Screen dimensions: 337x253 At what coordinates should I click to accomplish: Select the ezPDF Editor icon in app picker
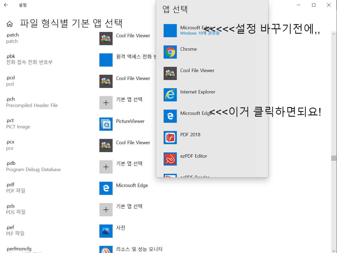(x=170, y=159)
